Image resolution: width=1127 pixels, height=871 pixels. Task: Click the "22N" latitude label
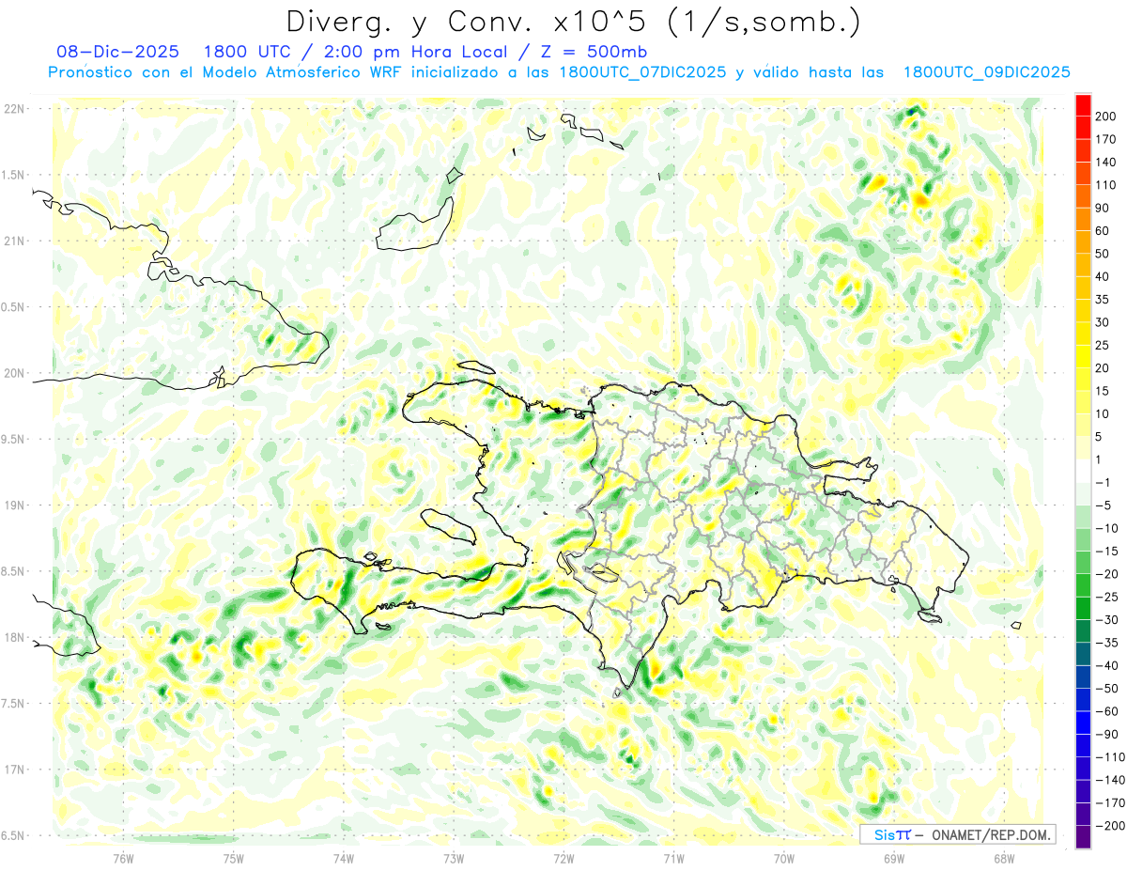click(x=14, y=109)
